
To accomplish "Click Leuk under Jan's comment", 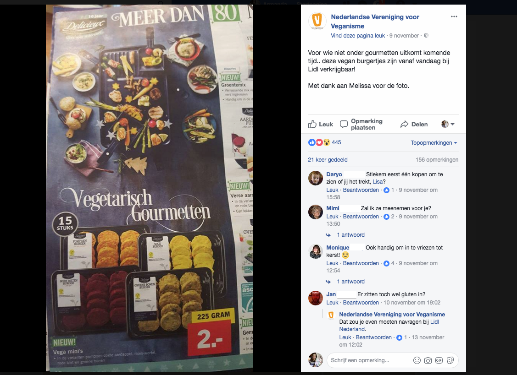I will [332, 303].
